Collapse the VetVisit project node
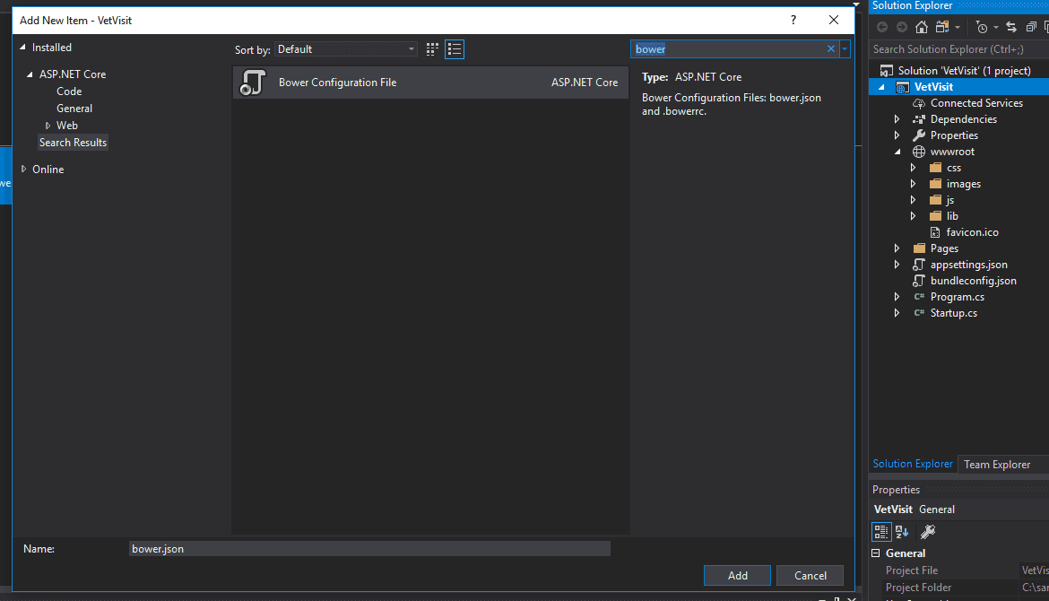Screen dimensions: 1049x601 (881, 87)
